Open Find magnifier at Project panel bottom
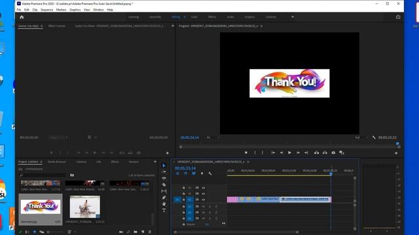419x235 pixels. tap(128, 232)
